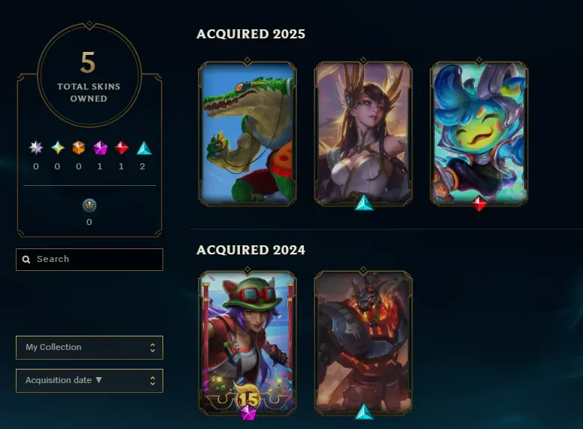
Task: Select the golden-winged woman skin card
Action: pyautogui.click(x=363, y=133)
